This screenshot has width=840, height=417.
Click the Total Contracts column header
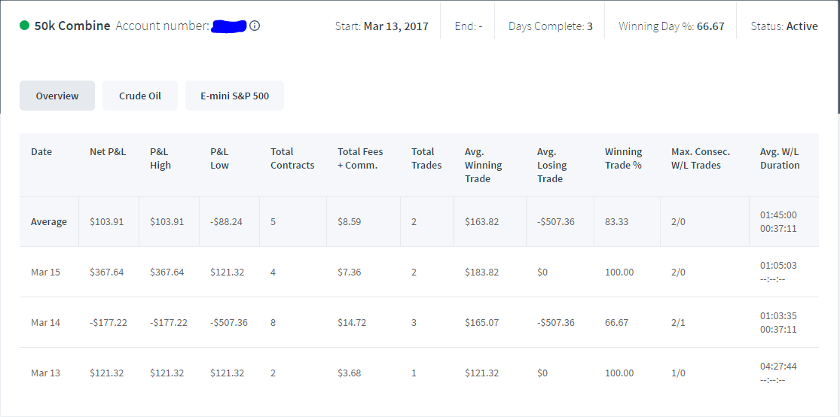point(292,159)
